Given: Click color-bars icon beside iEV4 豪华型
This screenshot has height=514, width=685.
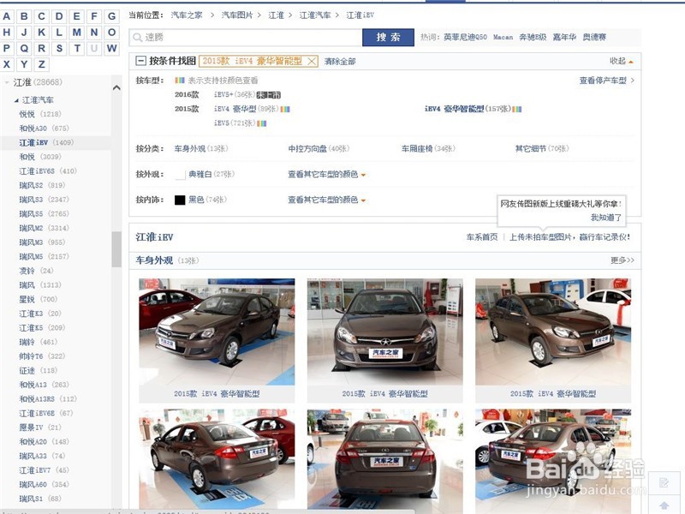Looking at the screenshot, I should tap(285, 110).
